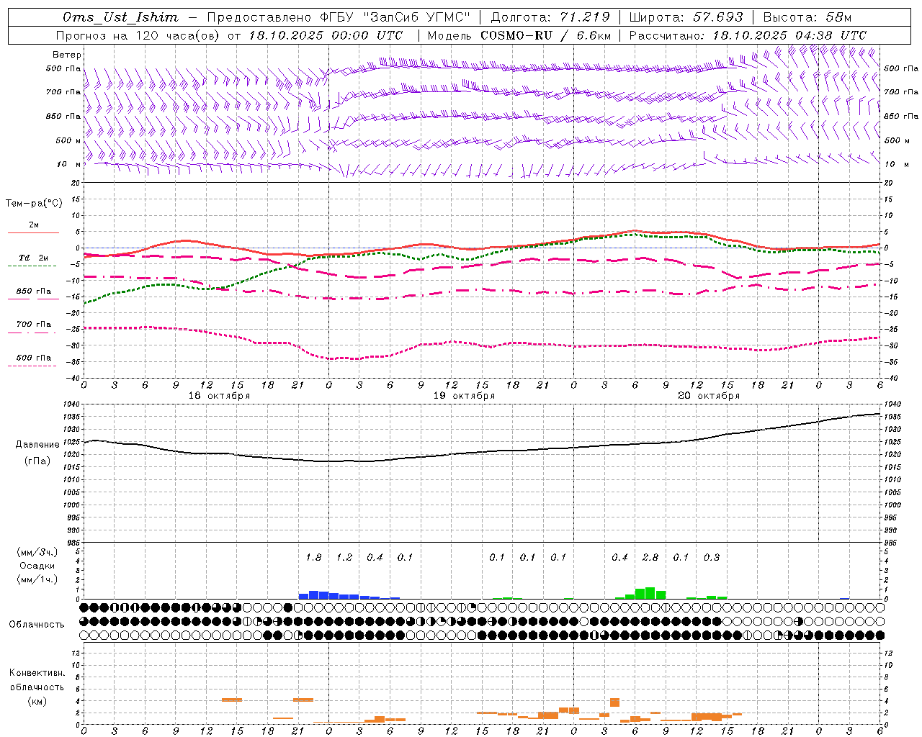
Task: Click the "Ветер" wind panel label
Action: pyautogui.click(x=67, y=55)
